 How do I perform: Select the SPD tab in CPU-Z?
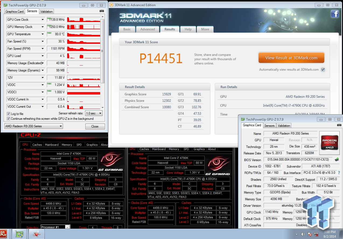(79, 144)
